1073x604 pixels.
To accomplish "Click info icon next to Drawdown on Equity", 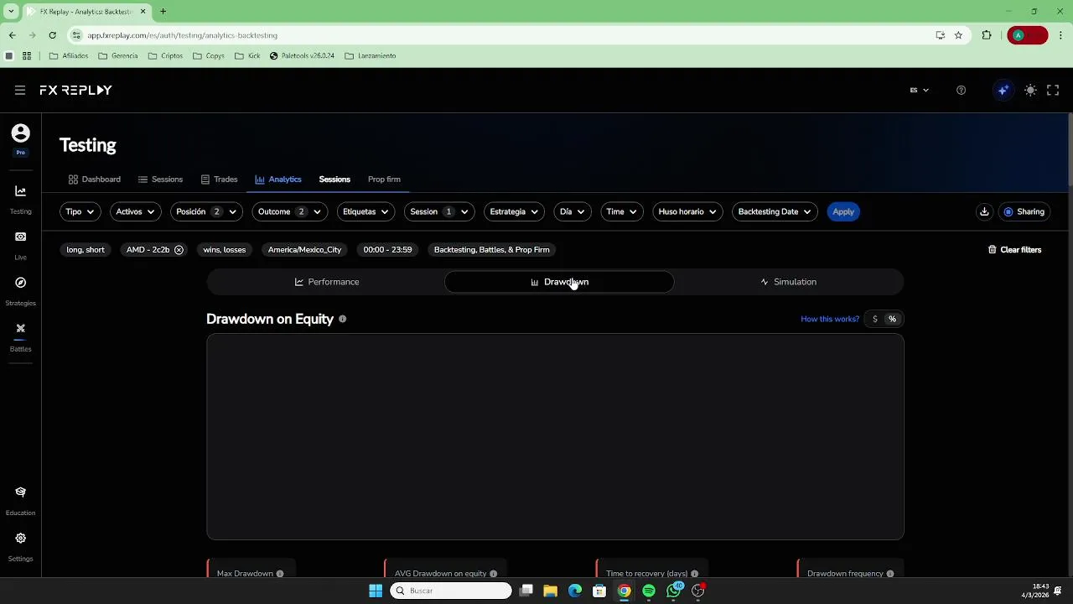I will (x=342, y=319).
